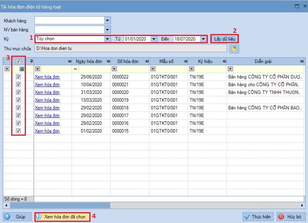Image resolution: width=308 pixels, height=223 pixels.
Task: Click the horizontal scrollbar thumb
Action: (60, 205)
